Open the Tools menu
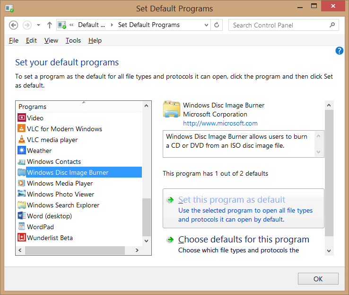The width and height of the screenshot is (349, 295). pos(73,41)
